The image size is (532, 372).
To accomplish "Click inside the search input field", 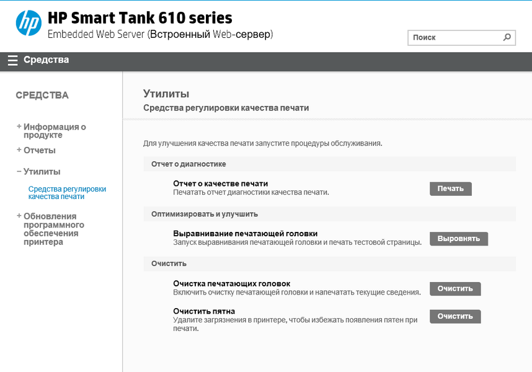I will coord(454,37).
